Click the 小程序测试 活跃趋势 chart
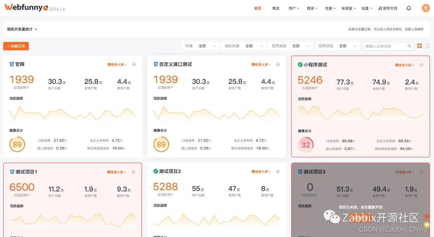The width and height of the screenshot is (434, 237). [360, 113]
